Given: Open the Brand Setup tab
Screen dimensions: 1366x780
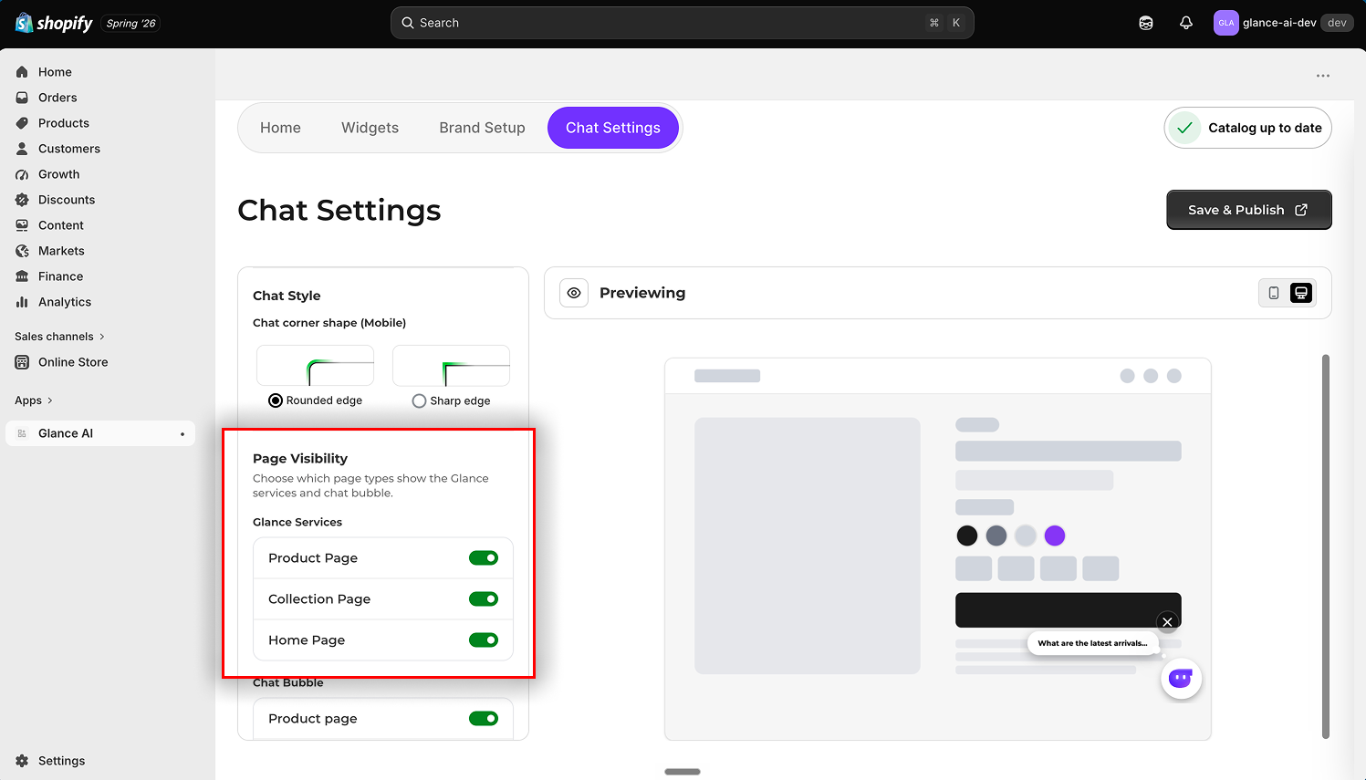Looking at the screenshot, I should tap(482, 128).
